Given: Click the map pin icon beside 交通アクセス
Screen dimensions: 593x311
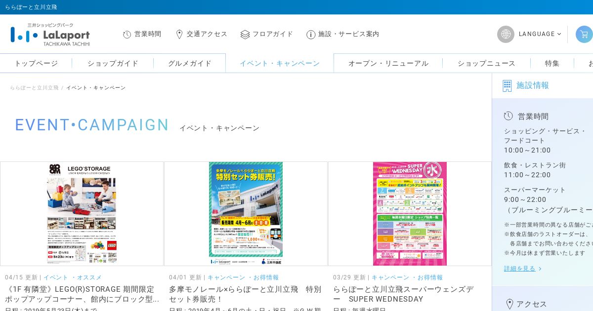Looking at the screenshot, I should pyautogui.click(x=179, y=34).
